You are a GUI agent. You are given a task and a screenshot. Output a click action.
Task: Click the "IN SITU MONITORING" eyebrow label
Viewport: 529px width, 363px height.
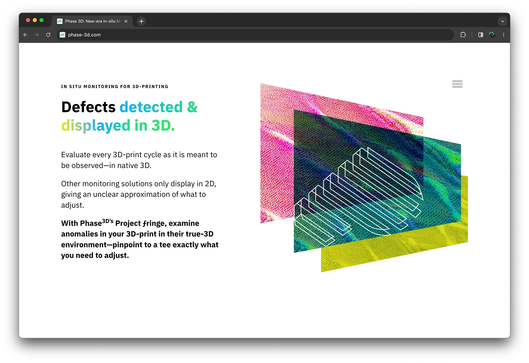[x=114, y=86]
